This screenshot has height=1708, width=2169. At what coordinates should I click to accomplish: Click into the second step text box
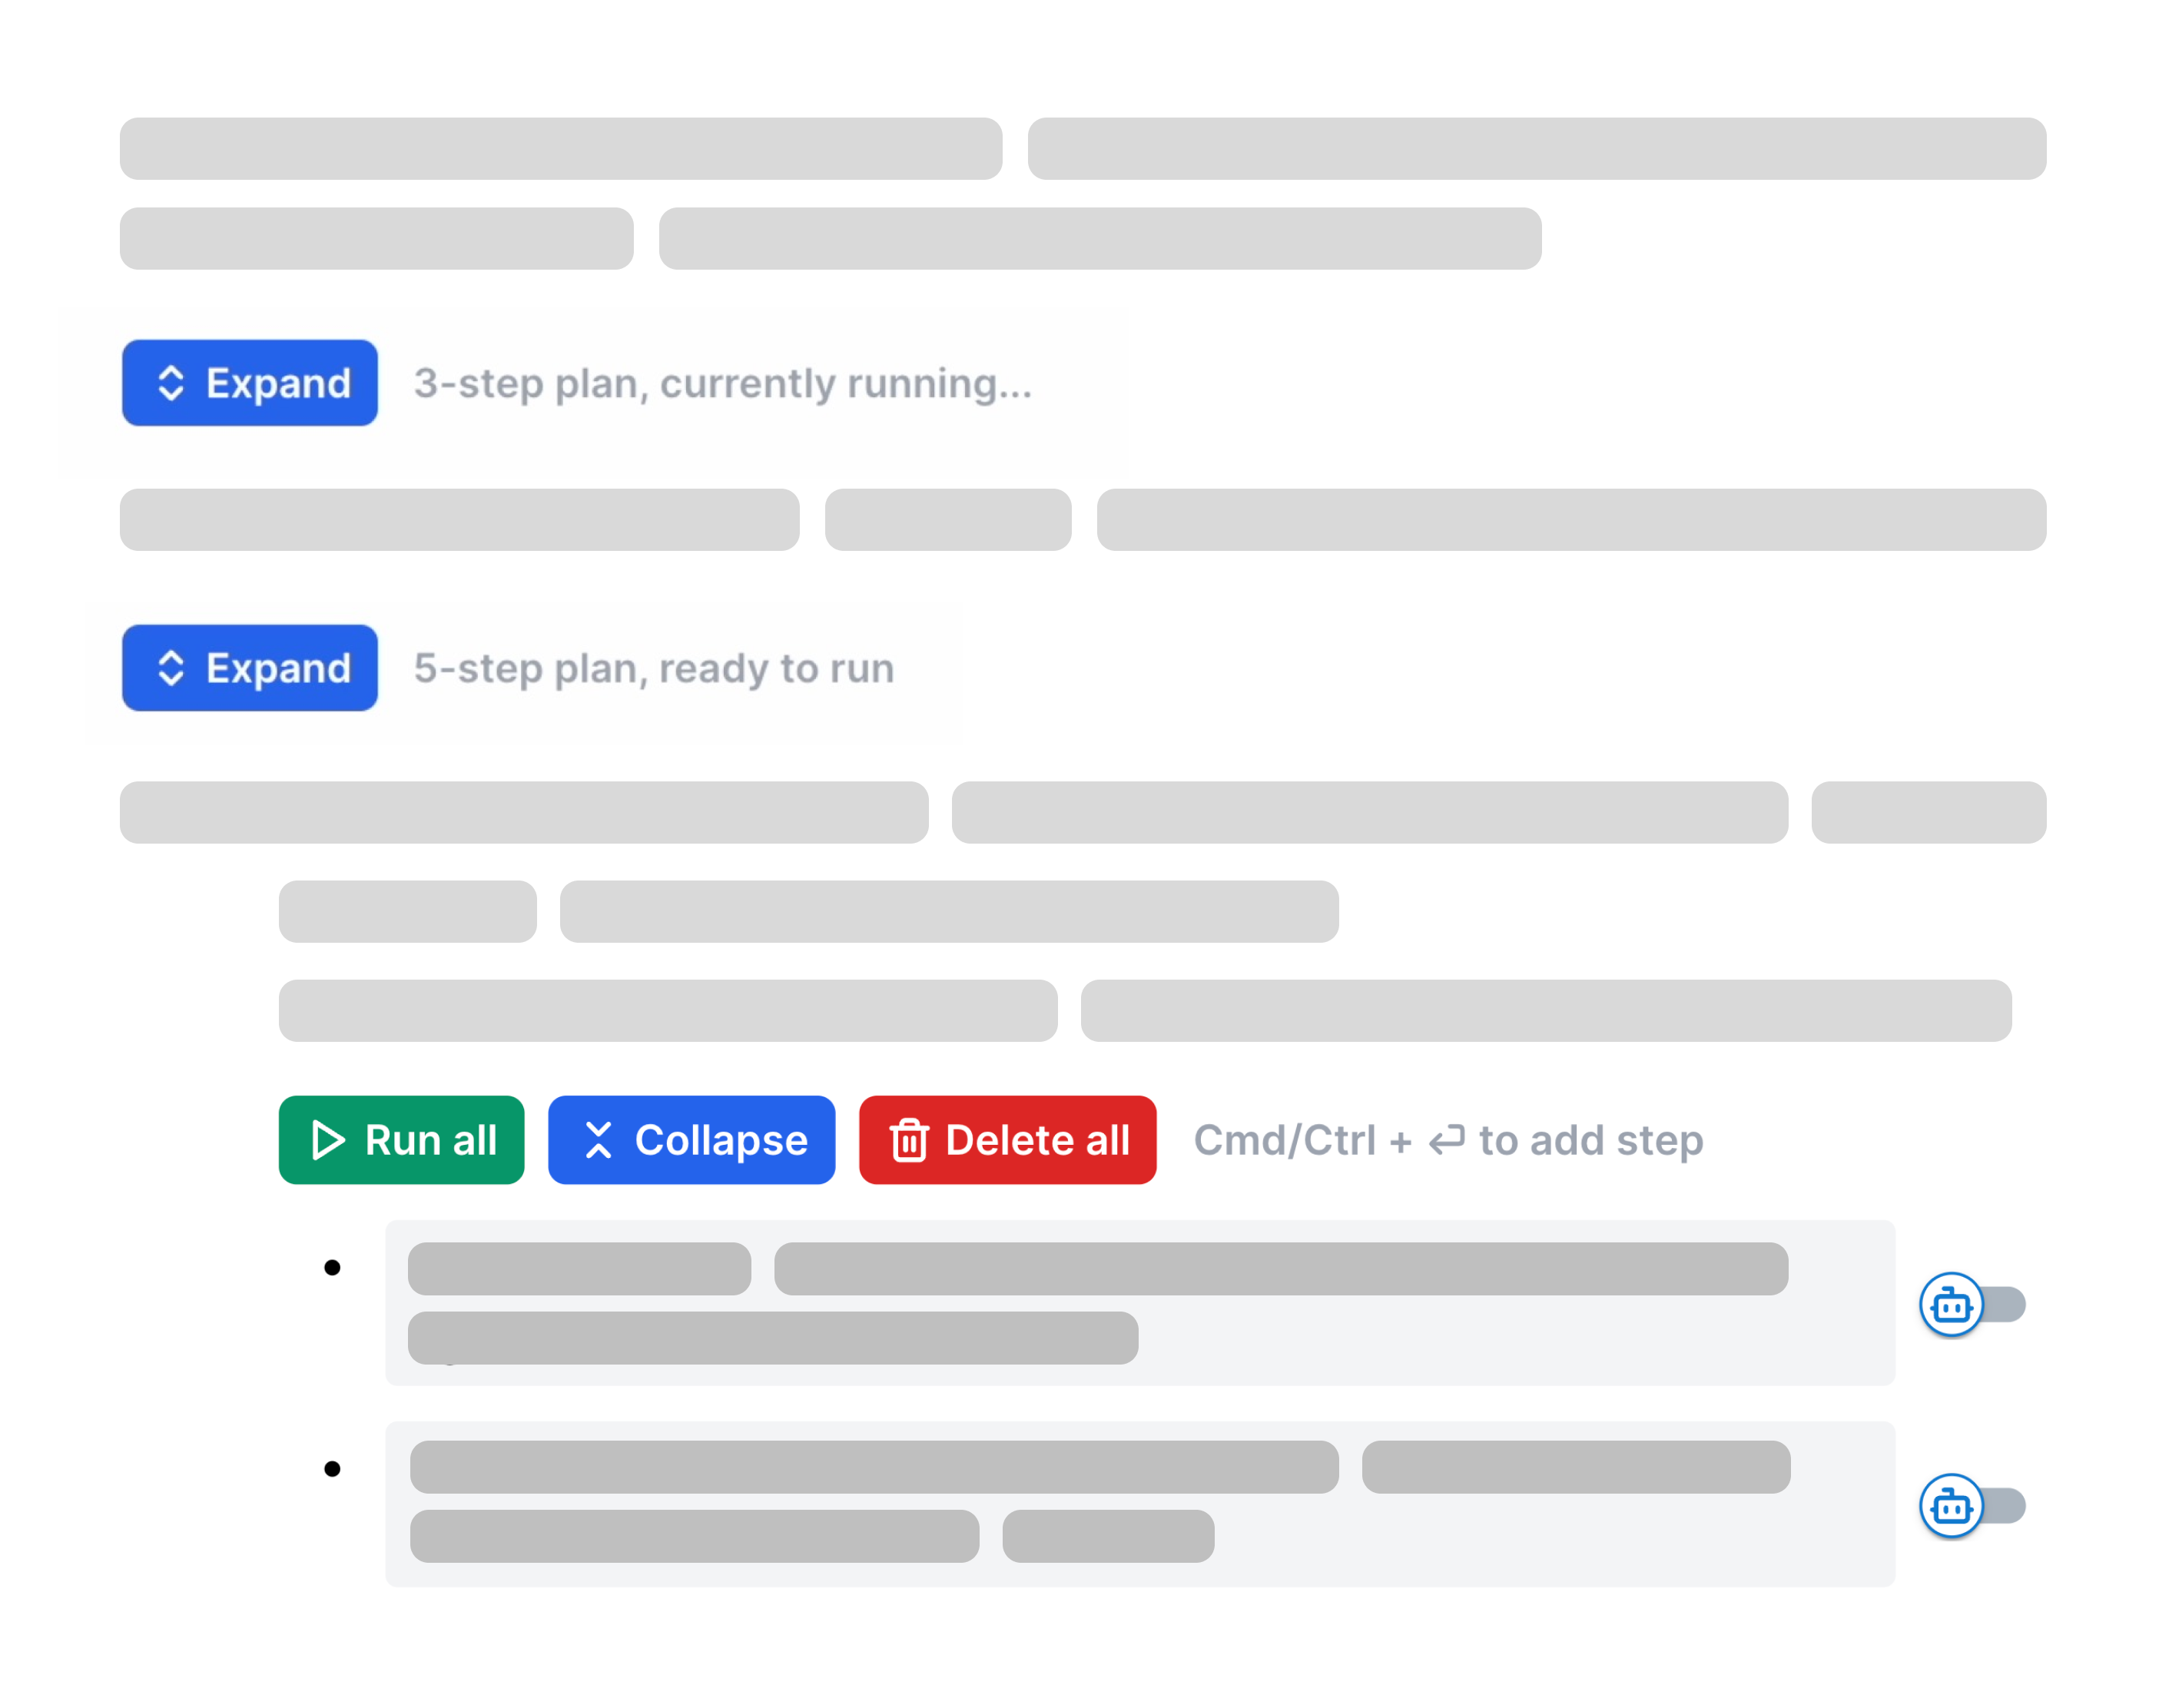(x=1139, y=1503)
